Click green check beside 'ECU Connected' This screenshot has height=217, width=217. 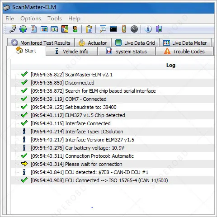(x=24, y=180)
